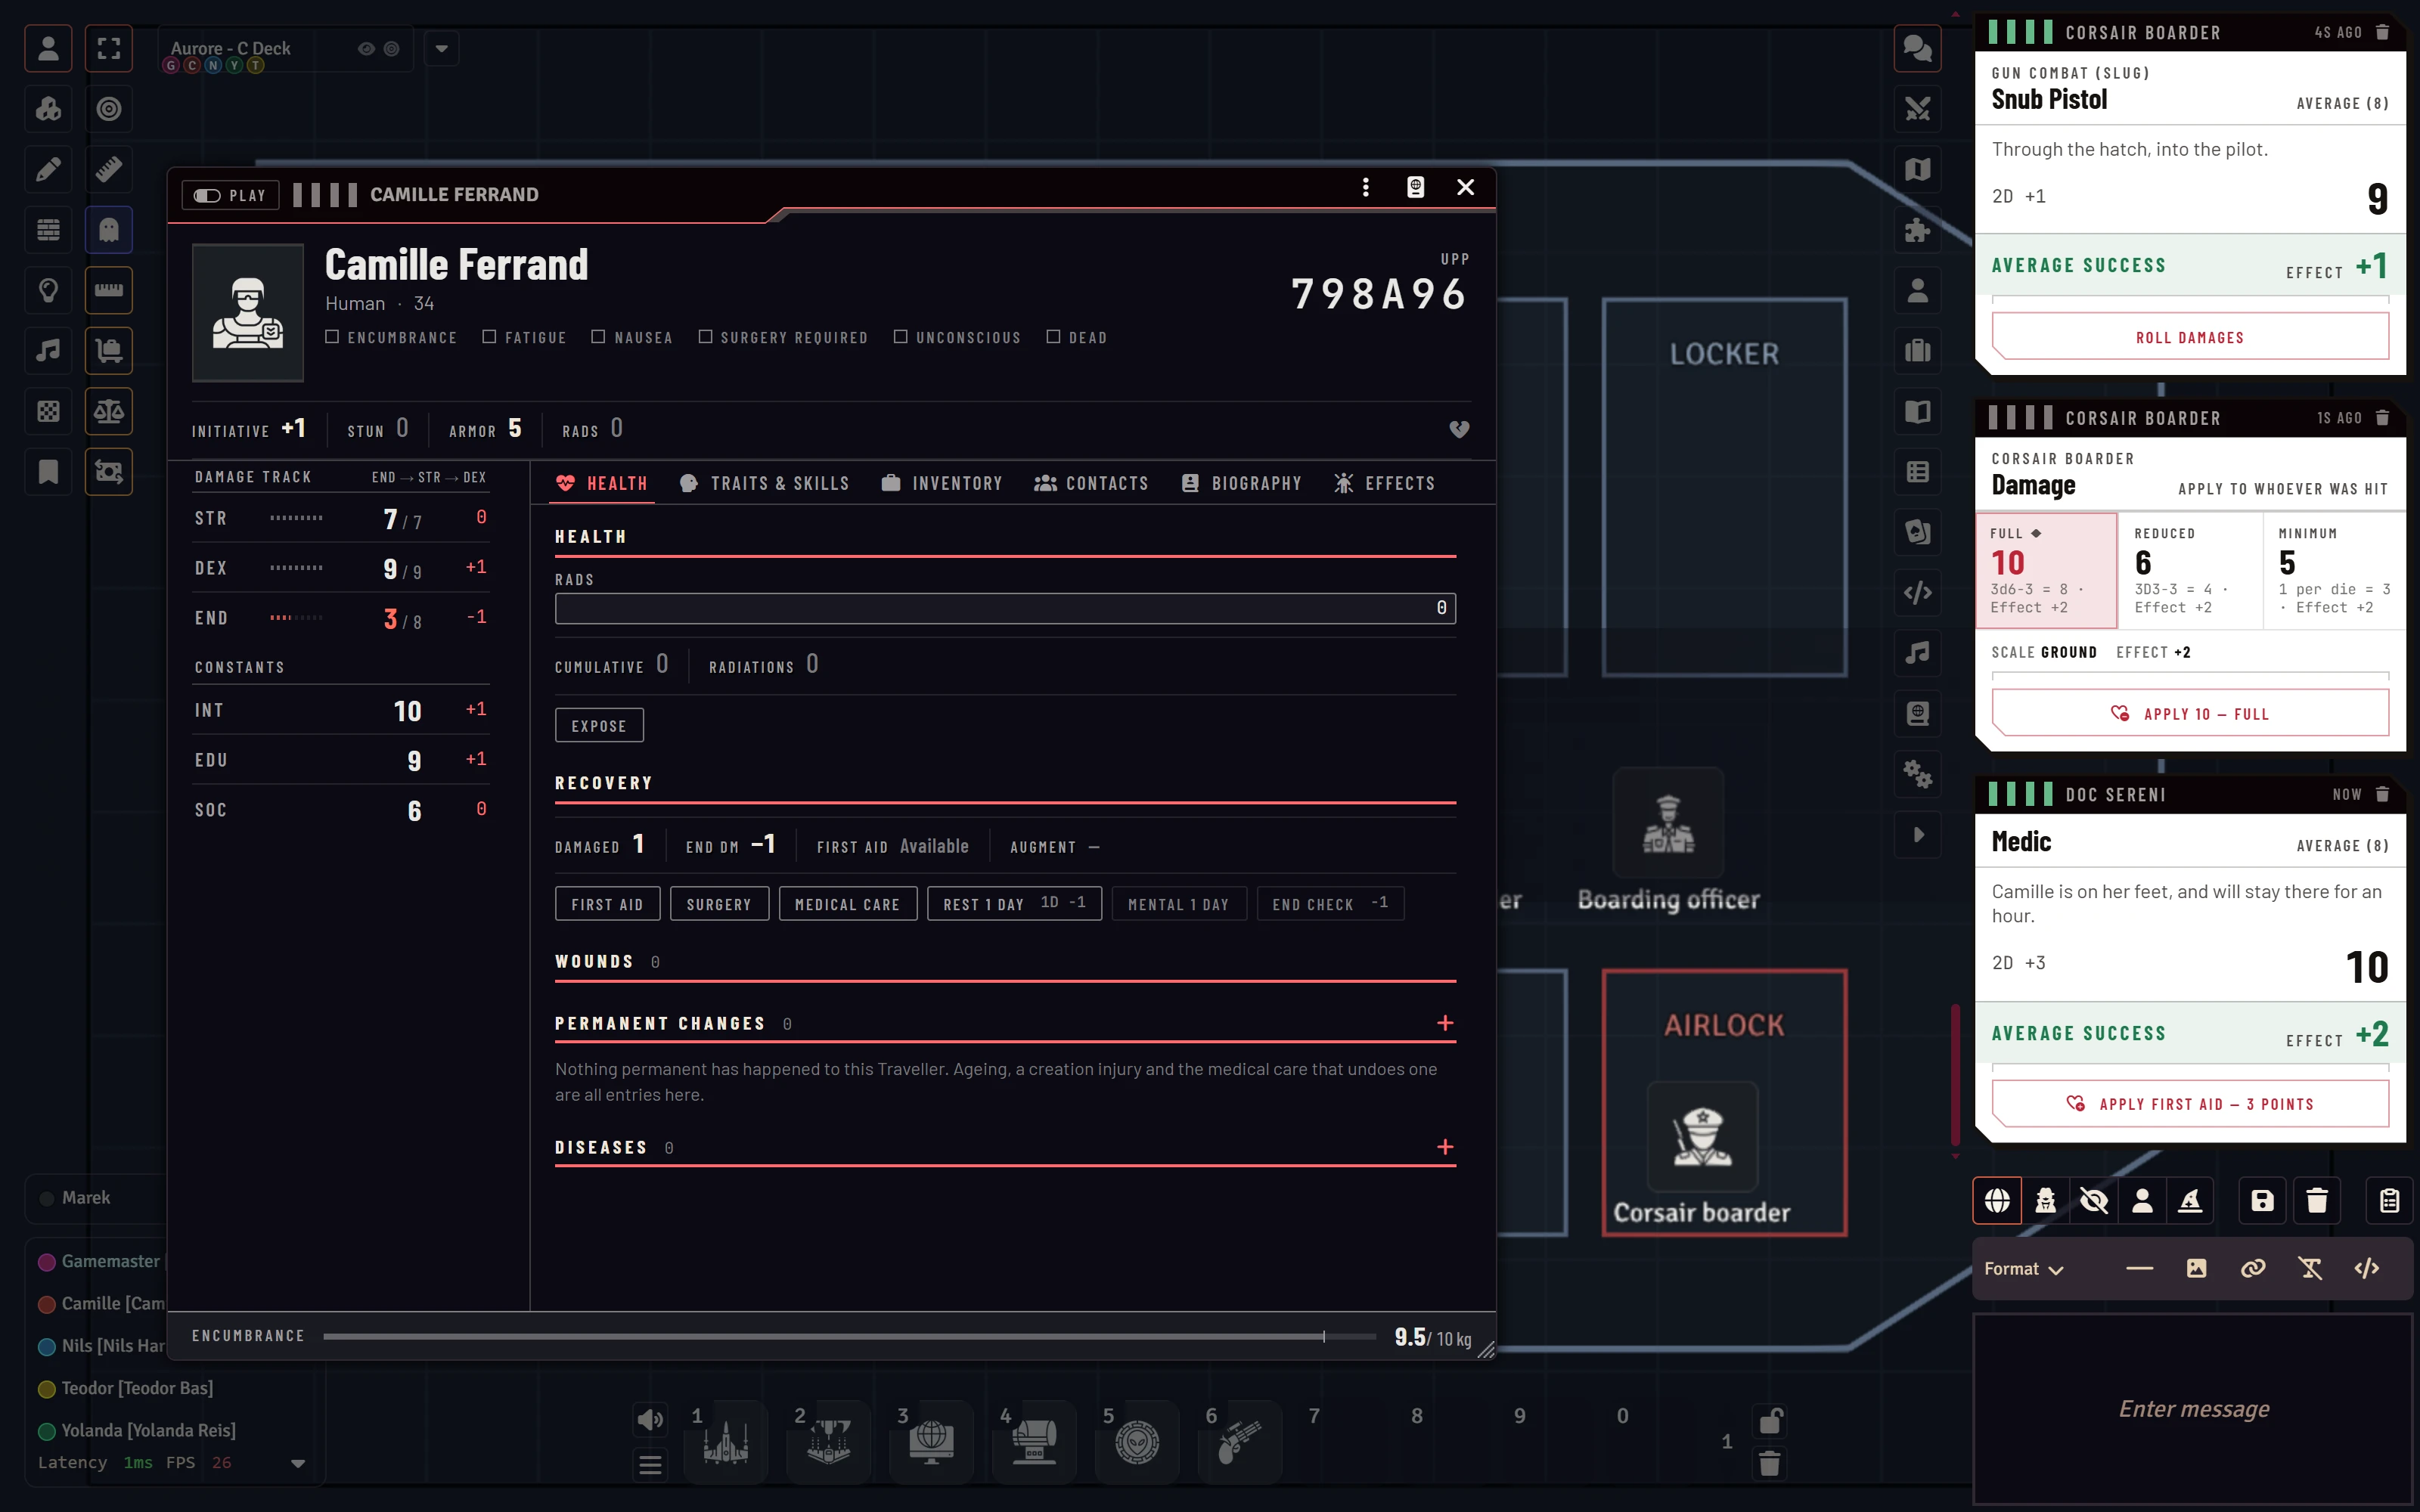Click Camille Ferrand's portrait image

pyautogui.click(x=248, y=313)
